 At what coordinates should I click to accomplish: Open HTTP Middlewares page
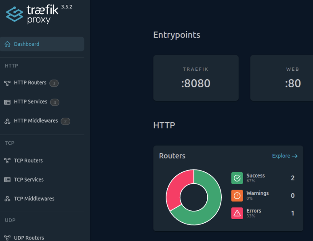[x=36, y=120]
